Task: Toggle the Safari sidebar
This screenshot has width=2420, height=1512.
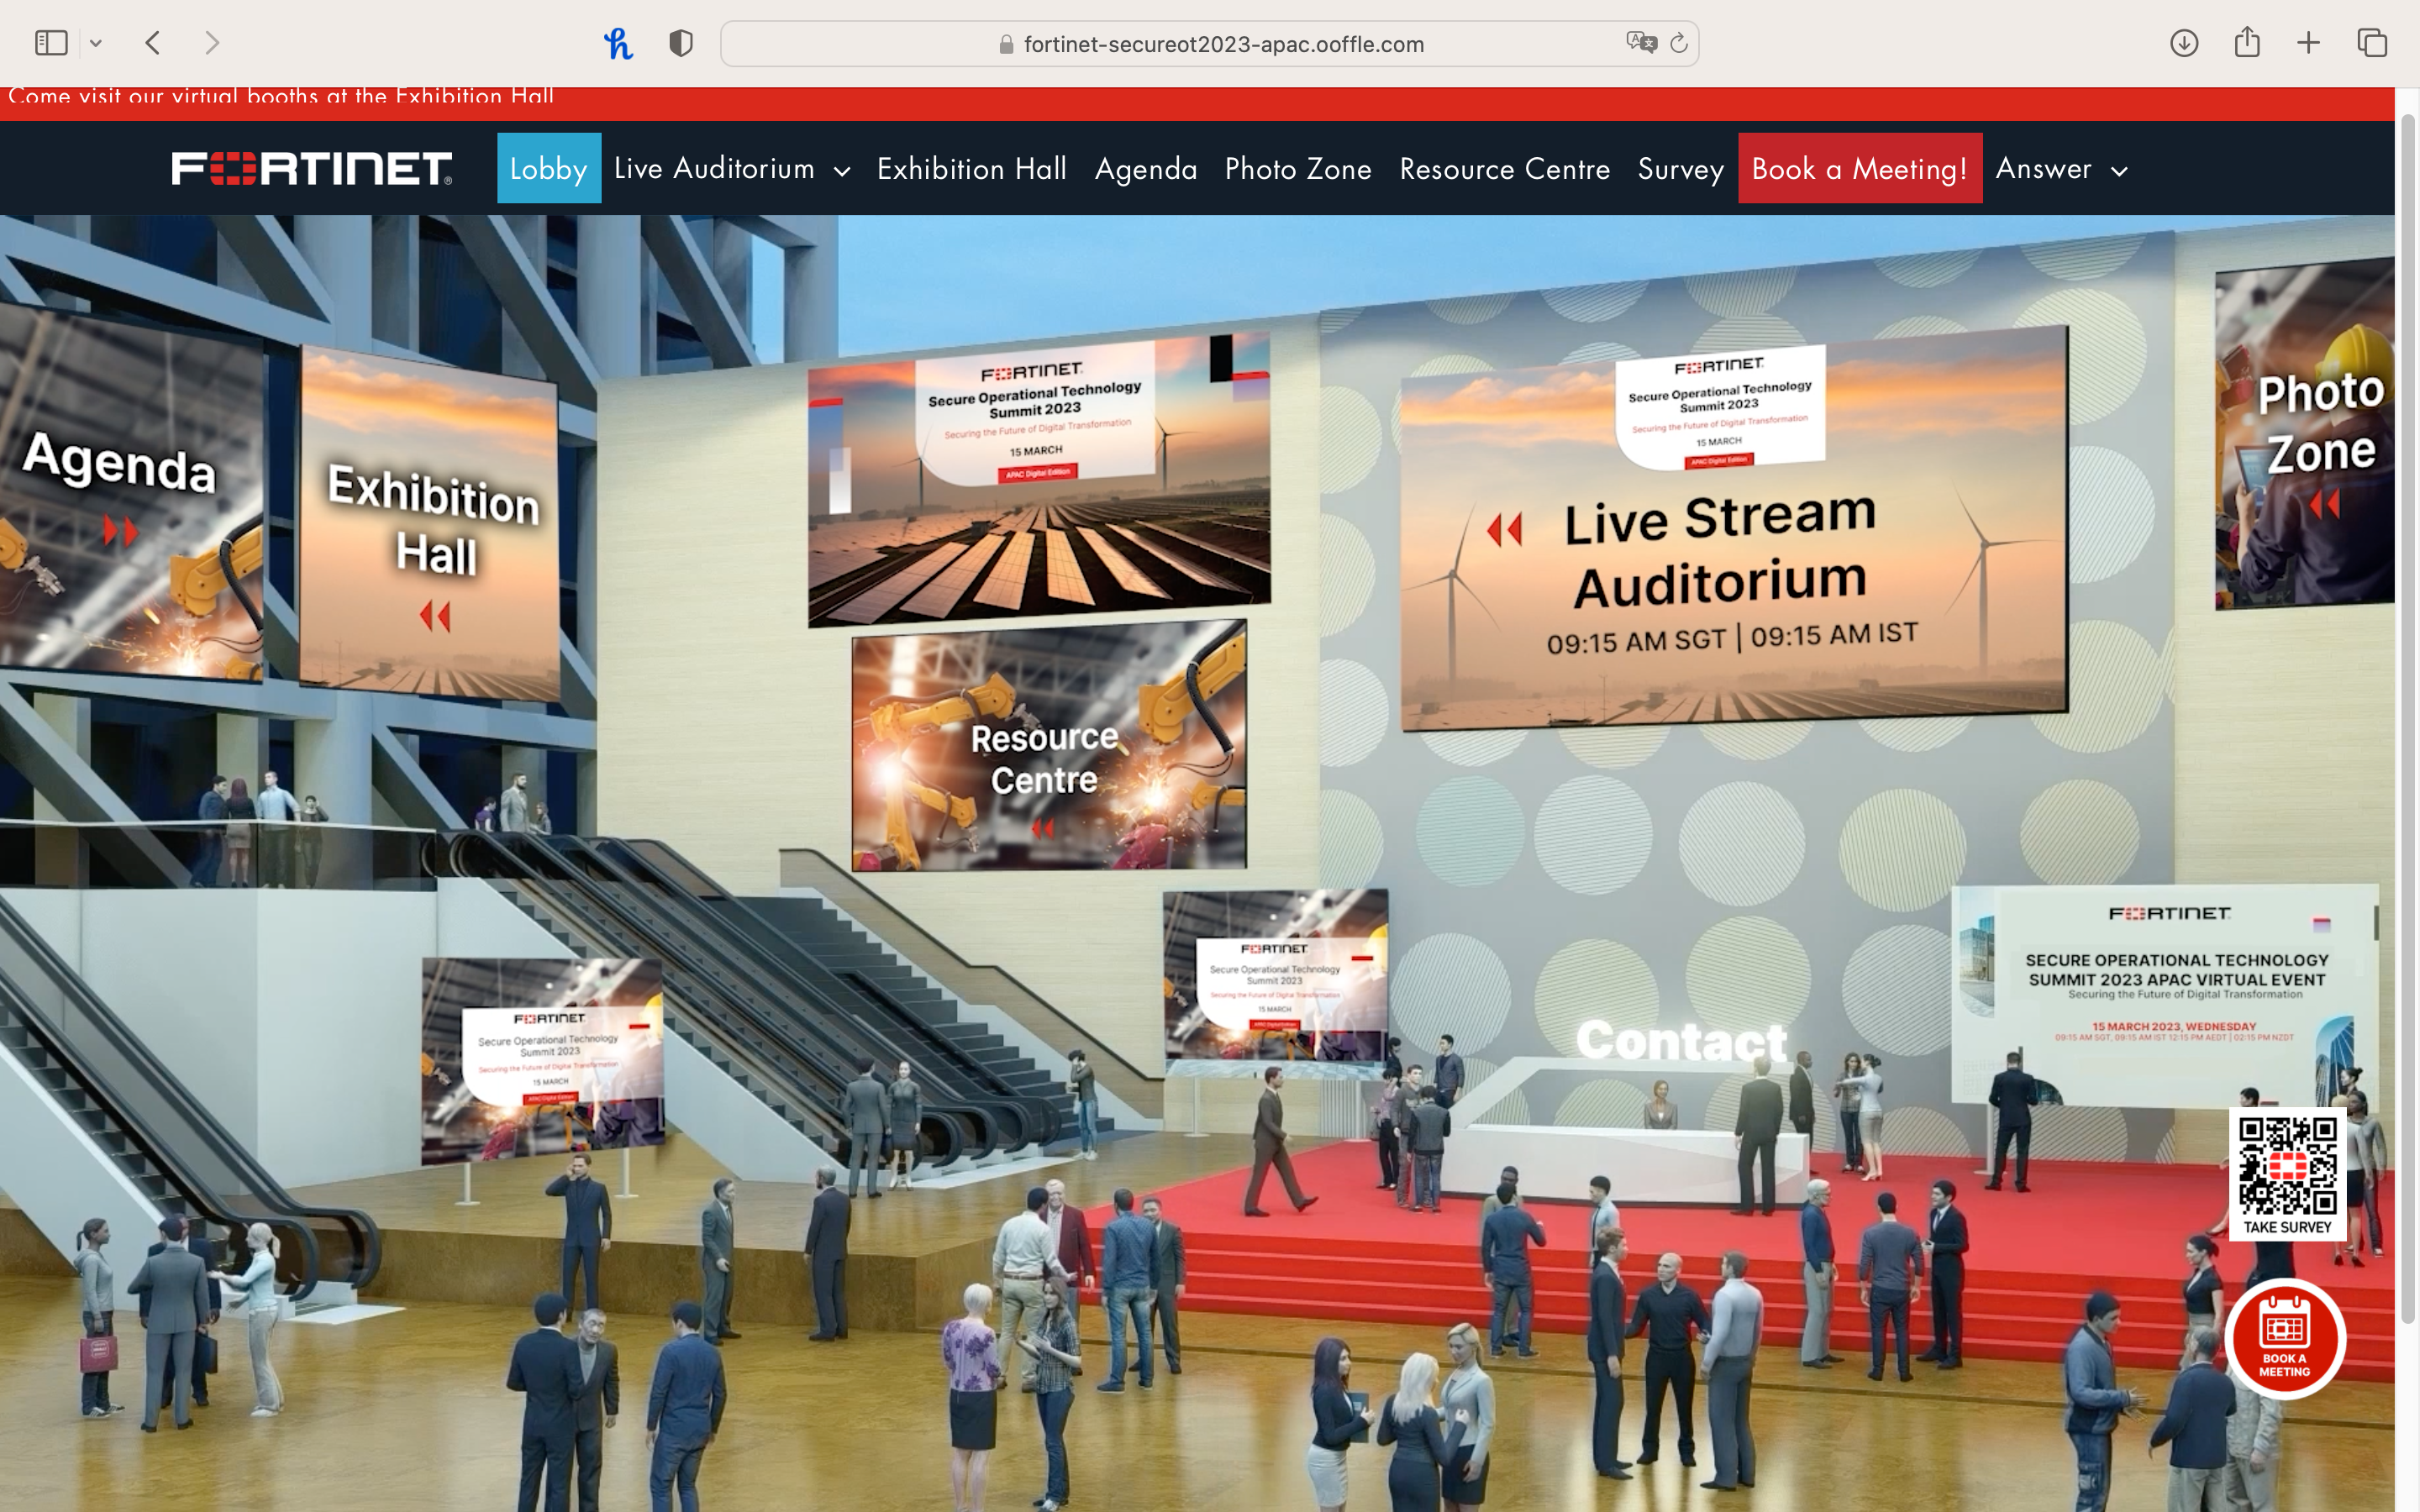Action: [x=51, y=43]
